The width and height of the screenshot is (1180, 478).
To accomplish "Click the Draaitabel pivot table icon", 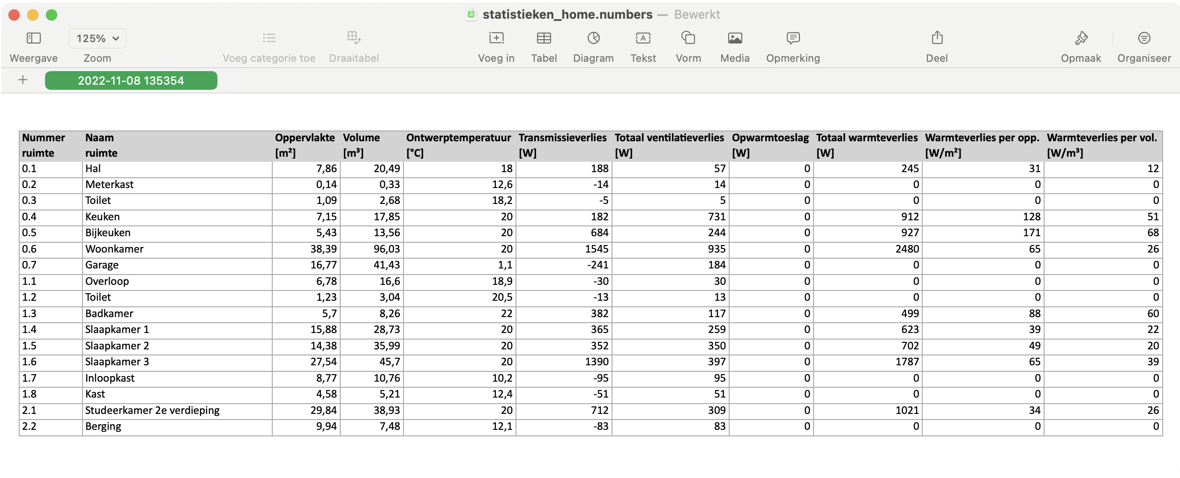I will click(354, 44).
